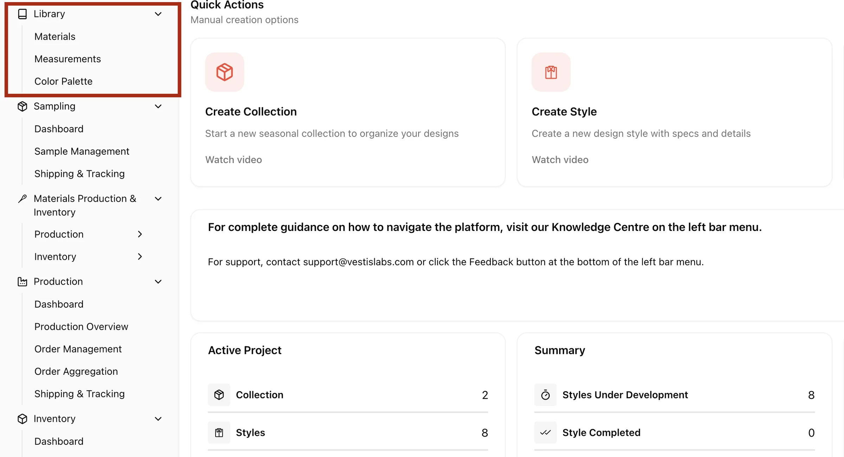
Task: Watch video for Create Collection
Action: point(234,160)
